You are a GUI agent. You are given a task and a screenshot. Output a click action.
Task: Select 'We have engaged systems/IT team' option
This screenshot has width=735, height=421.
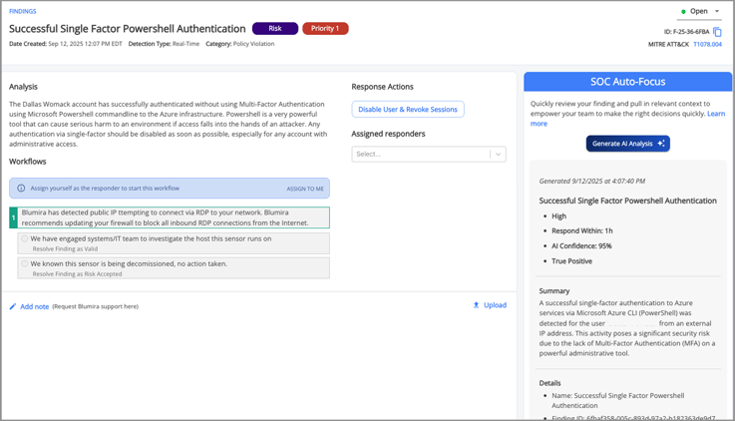[25, 239]
